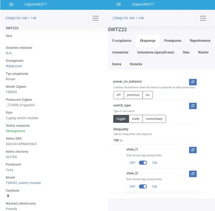Screen dimensions: 215x211
Task: Set switch_type to state
Action: (136, 119)
